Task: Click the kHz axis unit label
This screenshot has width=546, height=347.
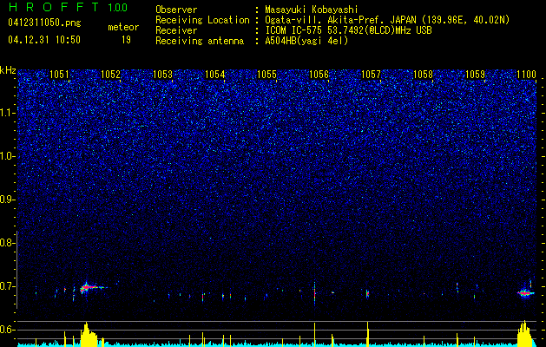Action: 8,70
